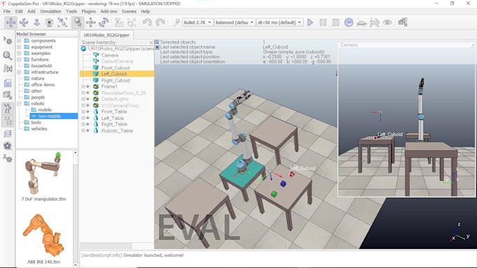Click the model thumbnails scrollbar down arrow

coord(76,265)
